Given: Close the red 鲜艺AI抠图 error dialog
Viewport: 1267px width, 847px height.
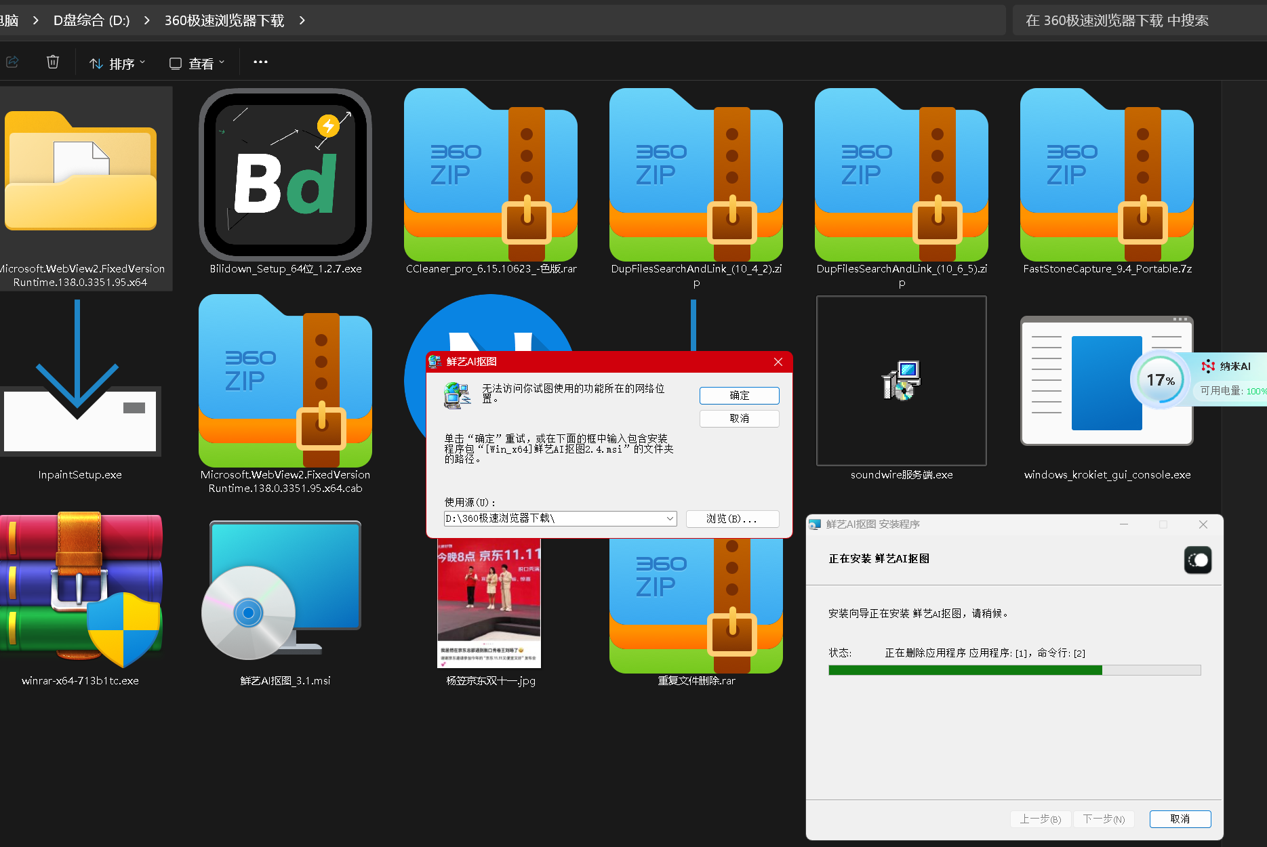Looking at the screenshot, I should [778, 362].
